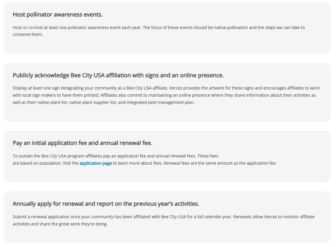The image size is (336, 247).
Task: Open the application page link
Action: (x=96, y=163)
